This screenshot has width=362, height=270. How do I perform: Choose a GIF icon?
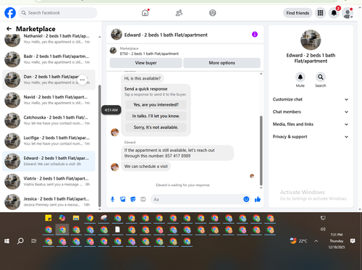[x=143, y=199]
